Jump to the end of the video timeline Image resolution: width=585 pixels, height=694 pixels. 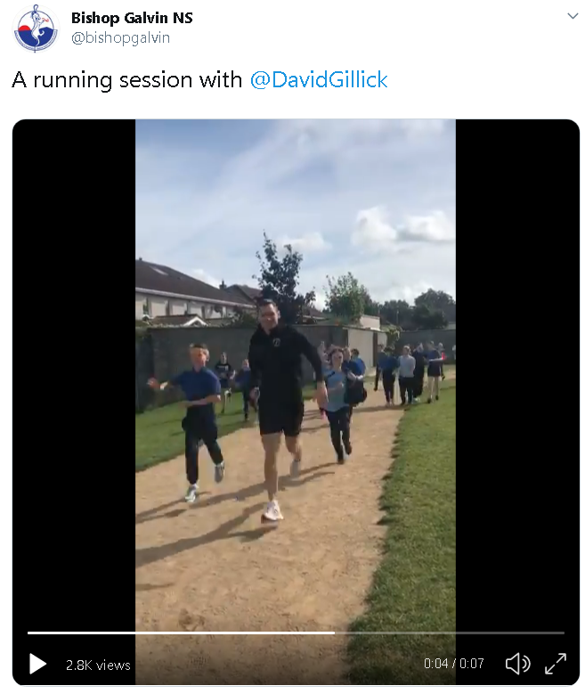[563, 633]
